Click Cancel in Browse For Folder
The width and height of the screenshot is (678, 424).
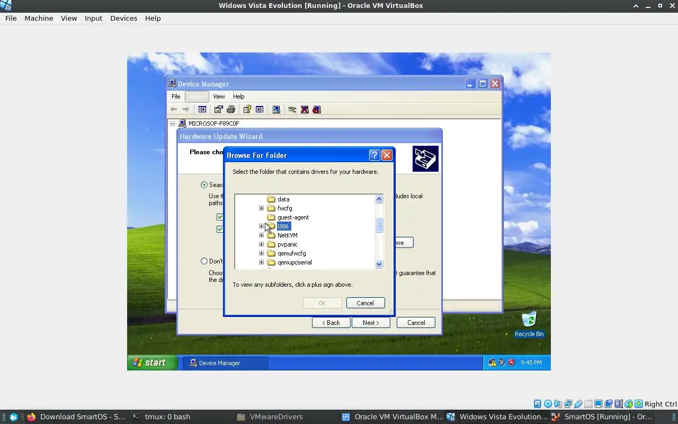coord(365,303)
